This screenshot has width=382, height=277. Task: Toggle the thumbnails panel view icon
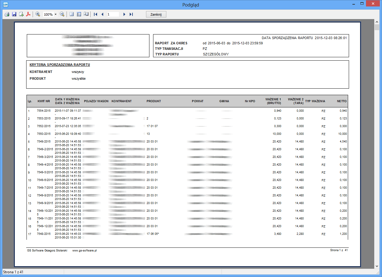pyautogui.click(x=79, y=14)
